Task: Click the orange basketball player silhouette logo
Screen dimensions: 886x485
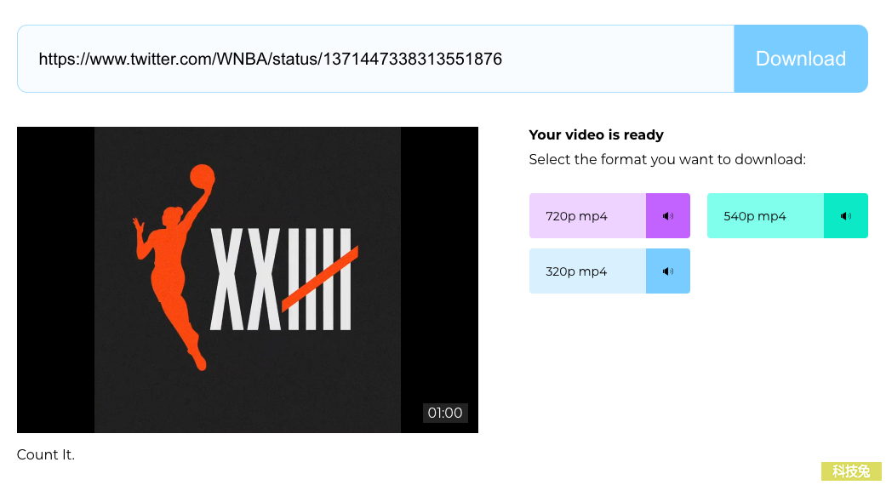Action: (x=174, y=267)
